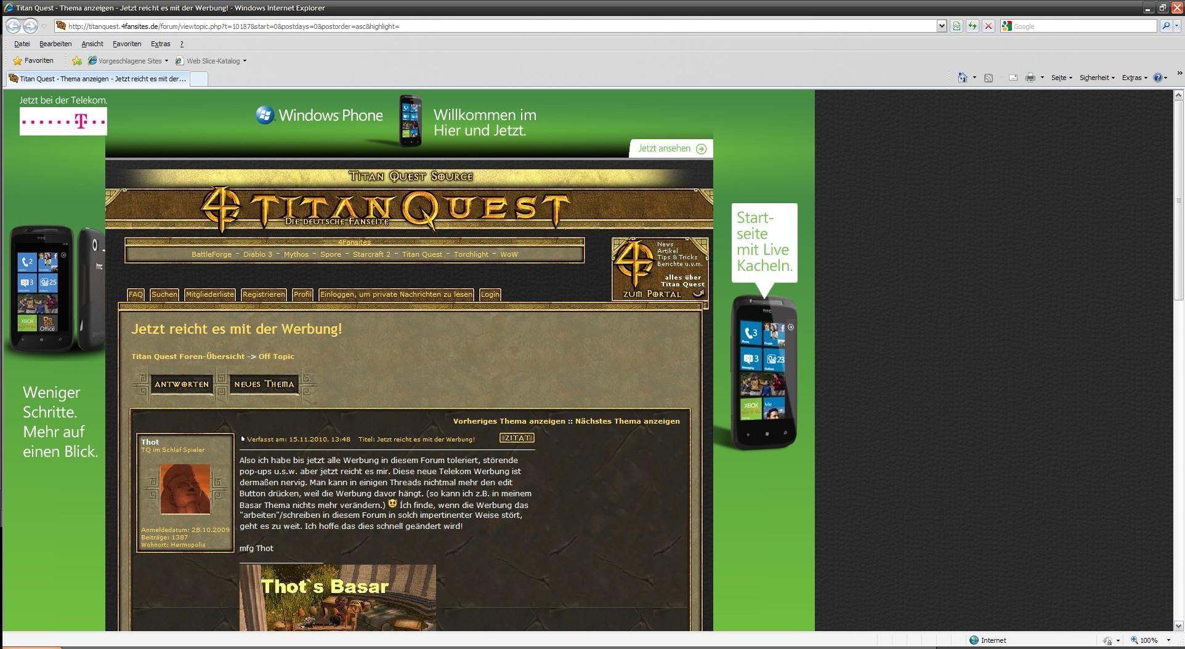The height and width of the screenshot is (649, 1185).
Task: Click the add to favorites bar star
Action: [x=77, y=61]
